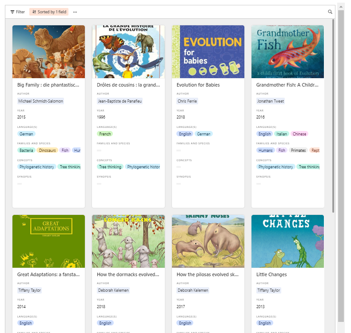
Task: Click the Evolution for Babies title
Action: coord(198,85)
